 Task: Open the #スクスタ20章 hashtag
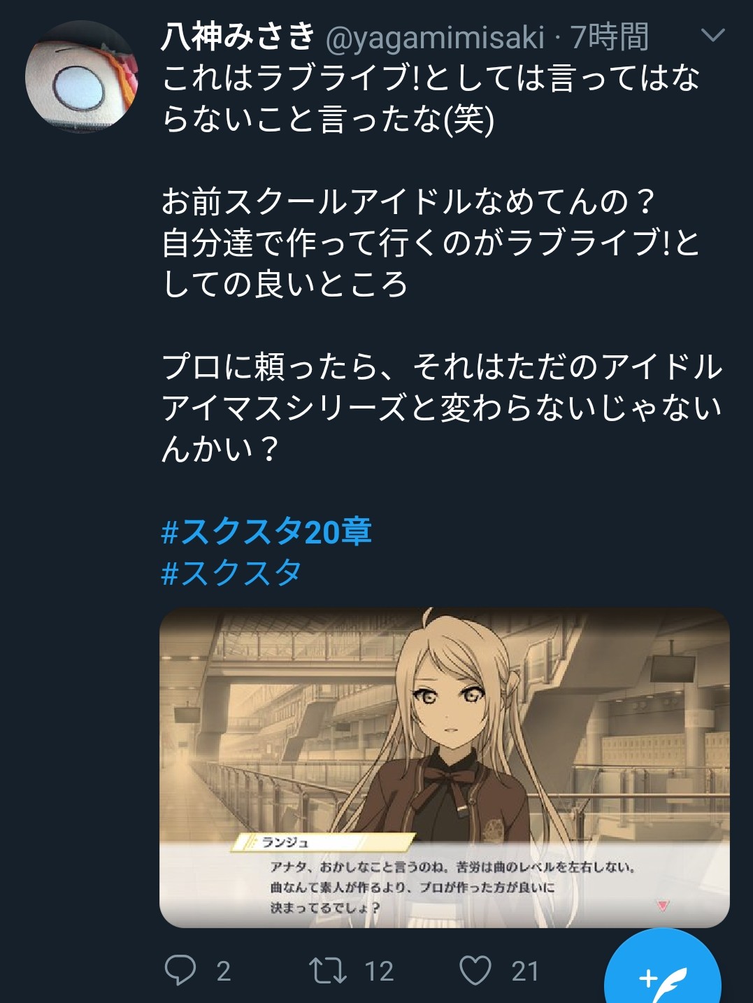point(266,532)
